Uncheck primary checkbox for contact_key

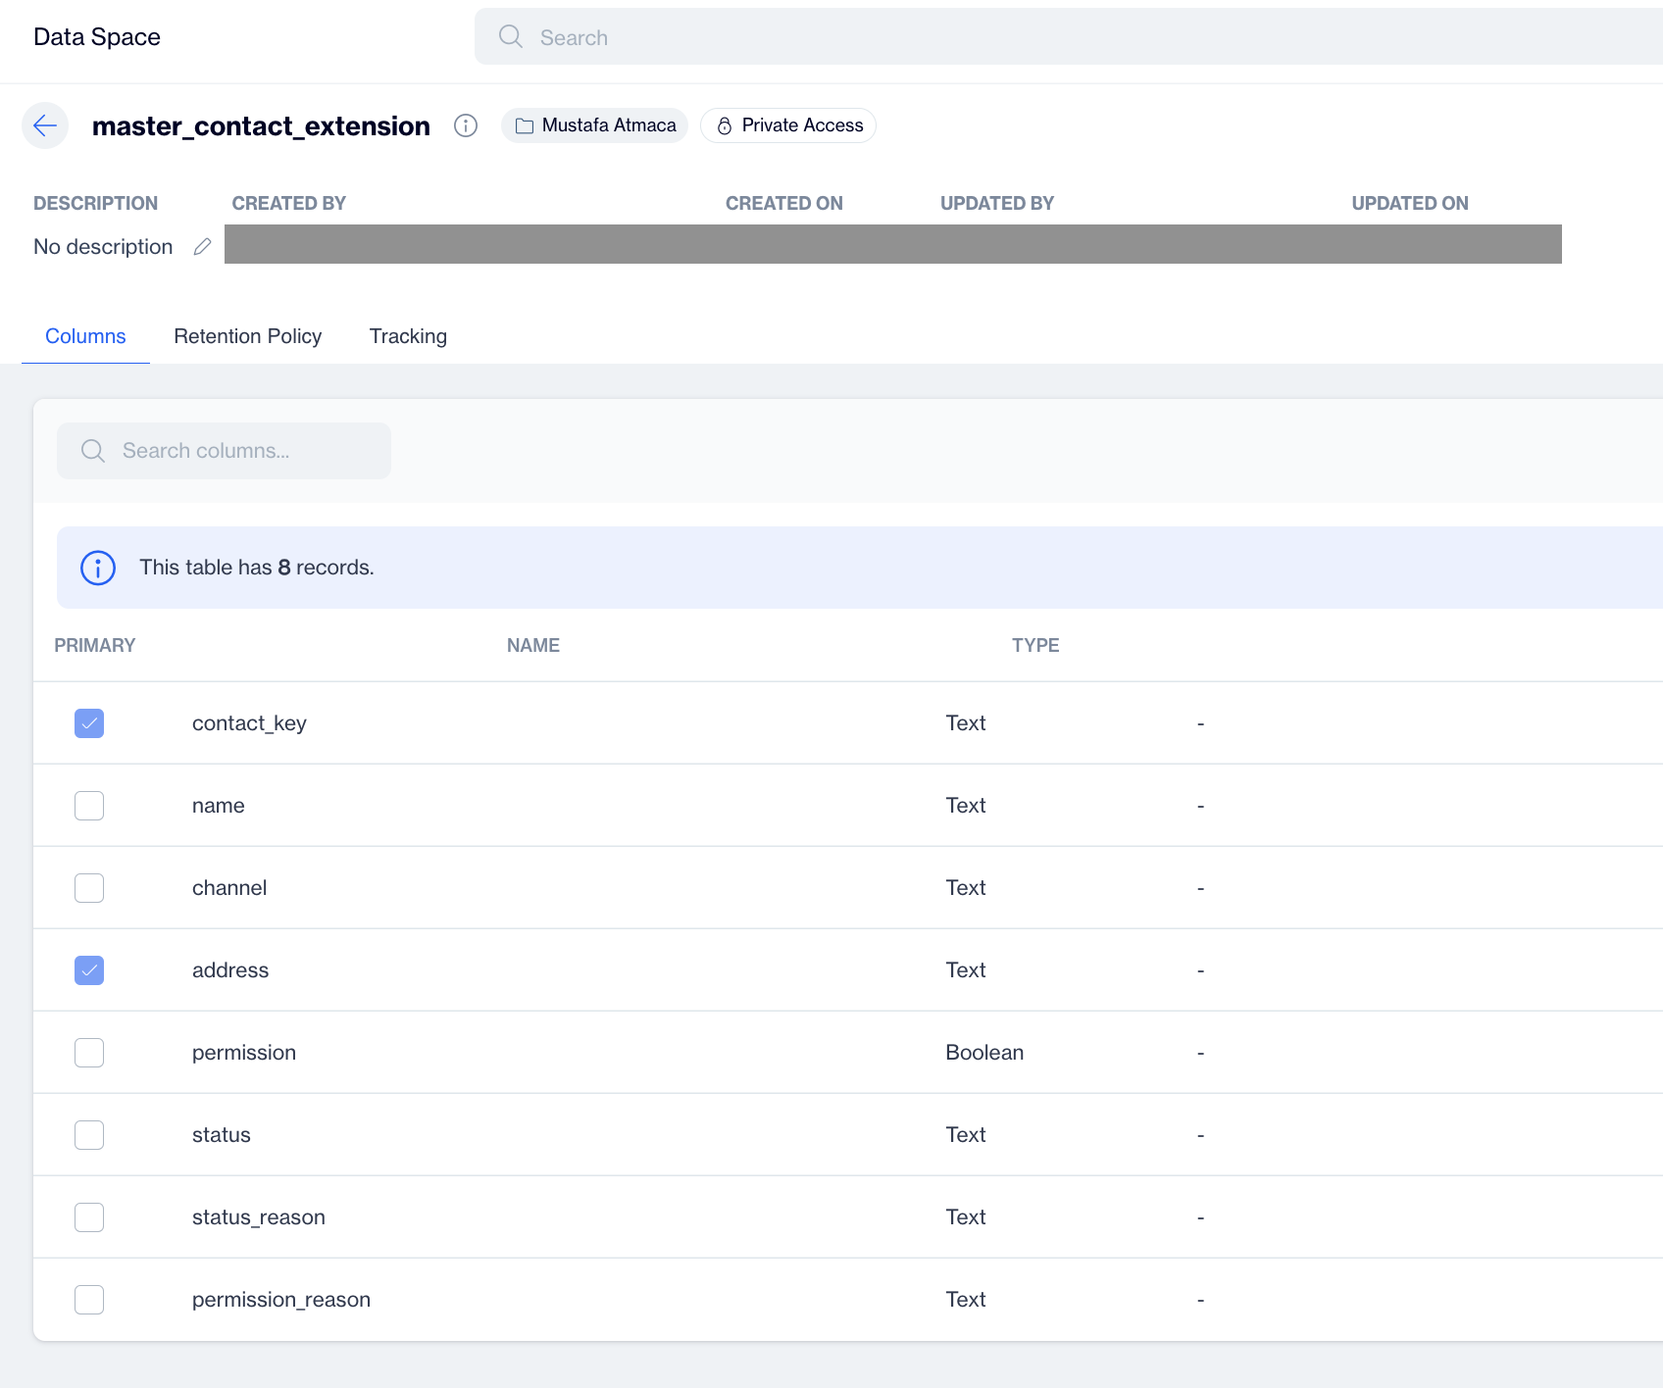89,723
